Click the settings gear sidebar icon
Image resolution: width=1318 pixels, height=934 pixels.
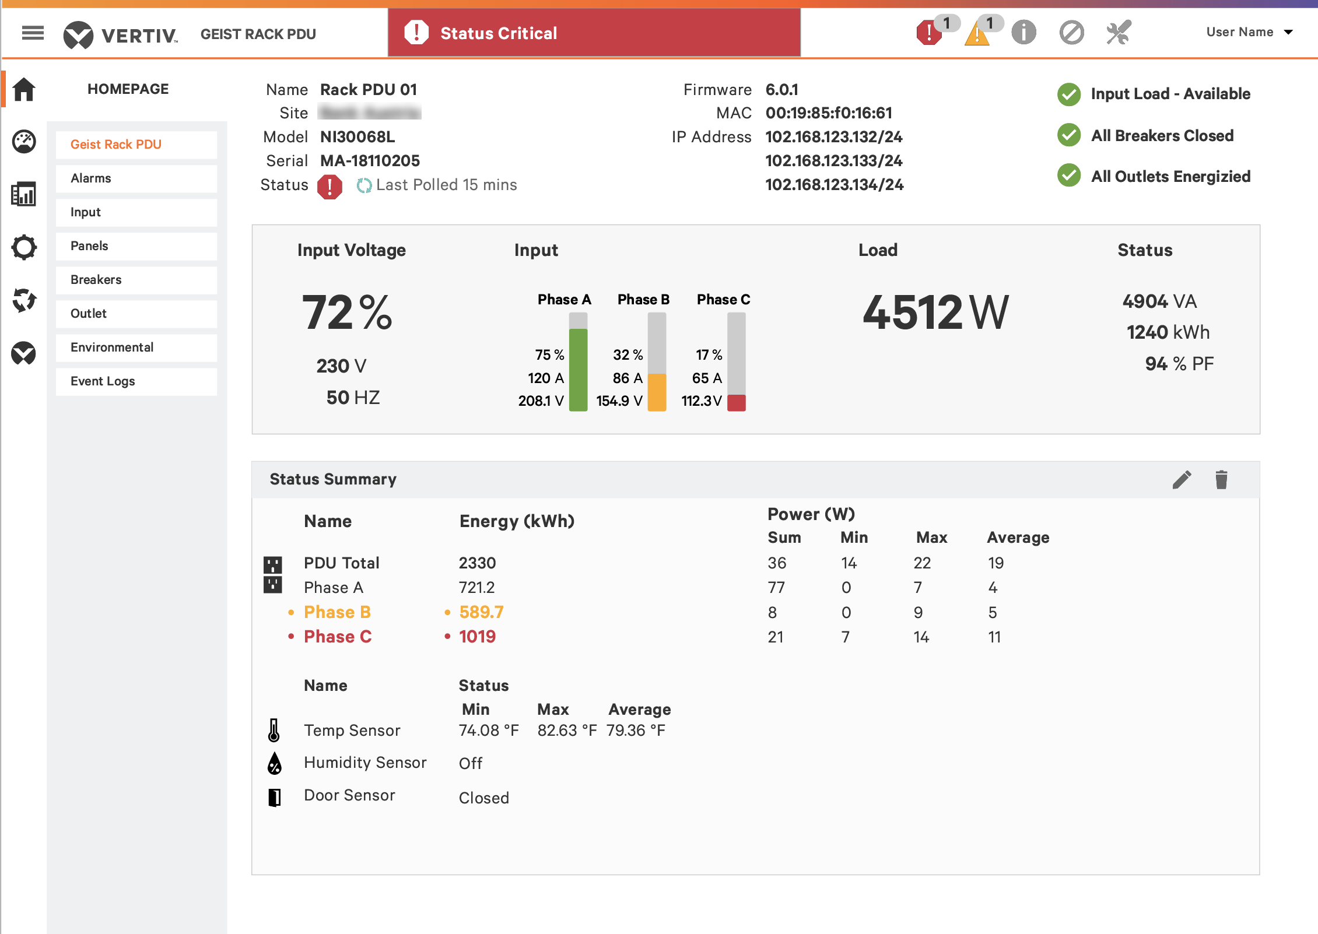(24, 247)
